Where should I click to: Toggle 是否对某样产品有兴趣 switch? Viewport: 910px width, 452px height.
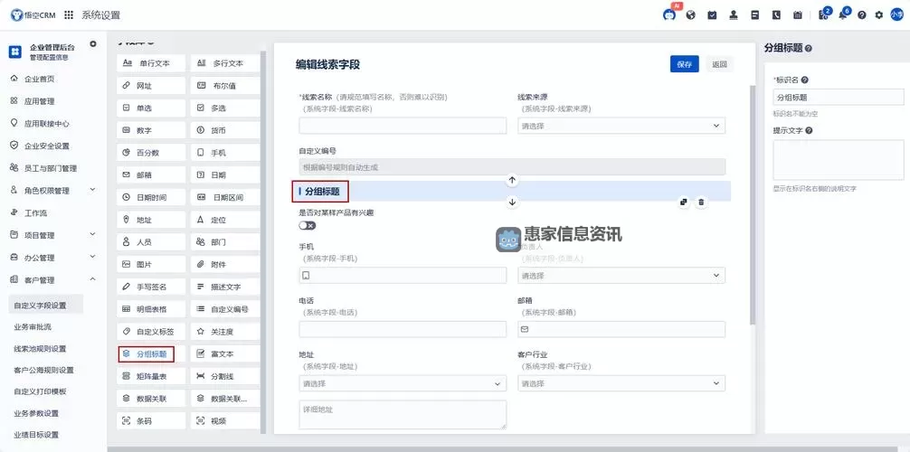(308, 225)
